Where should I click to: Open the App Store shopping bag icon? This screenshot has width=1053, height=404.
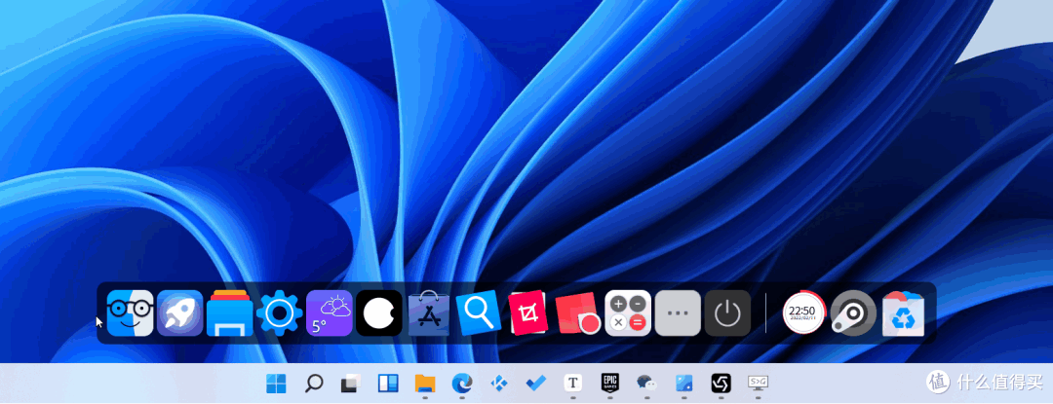(x=428, y=312)
